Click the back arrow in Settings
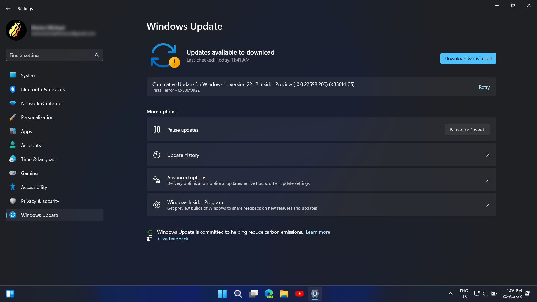The image size is (537, 302). 8,9
